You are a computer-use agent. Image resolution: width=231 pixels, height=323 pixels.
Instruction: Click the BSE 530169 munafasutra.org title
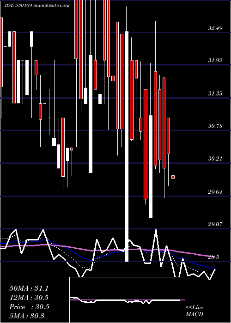37,6
